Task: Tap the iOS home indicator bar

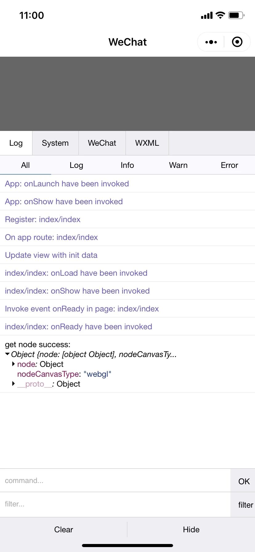Action: 127,546
